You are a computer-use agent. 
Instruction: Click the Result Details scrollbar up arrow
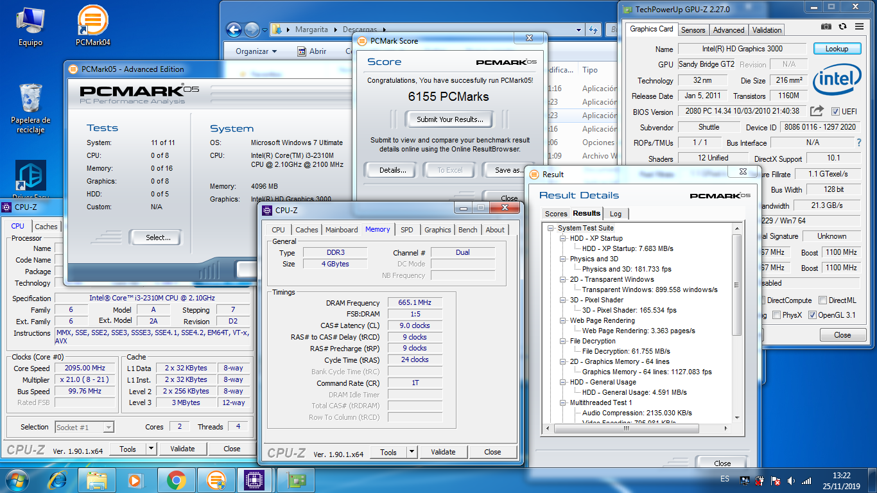737,227
